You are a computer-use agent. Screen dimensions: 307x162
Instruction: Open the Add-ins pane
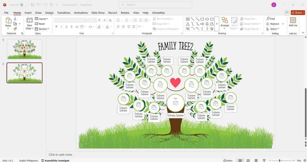293,22
